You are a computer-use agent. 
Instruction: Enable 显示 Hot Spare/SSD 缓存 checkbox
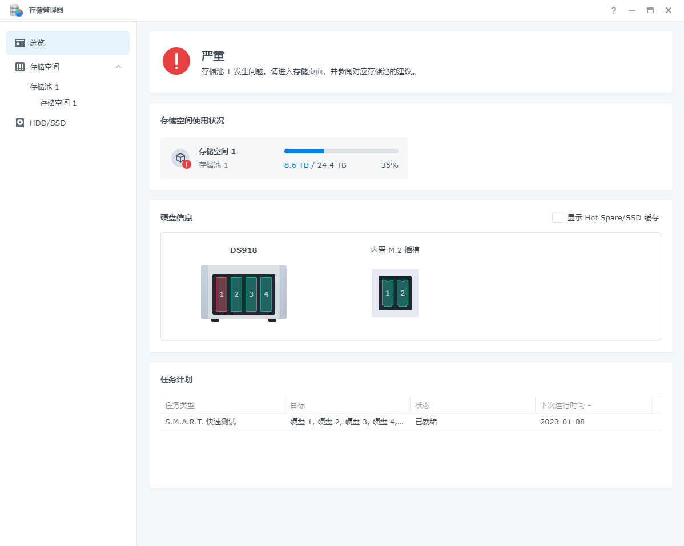click(557, 217)
